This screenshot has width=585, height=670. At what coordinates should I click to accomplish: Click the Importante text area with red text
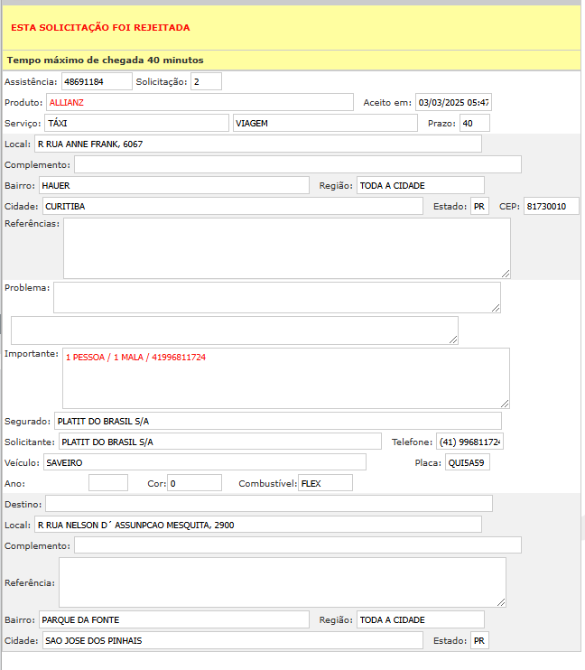(285, 377)
